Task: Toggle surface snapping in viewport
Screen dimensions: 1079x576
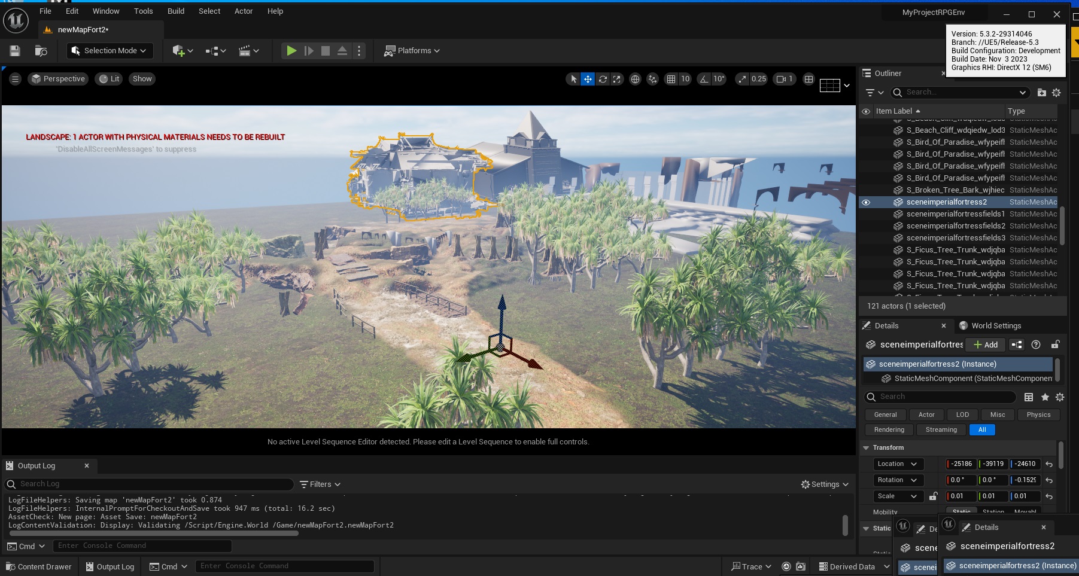Action: pyautogui.click(x=652, y=79)
